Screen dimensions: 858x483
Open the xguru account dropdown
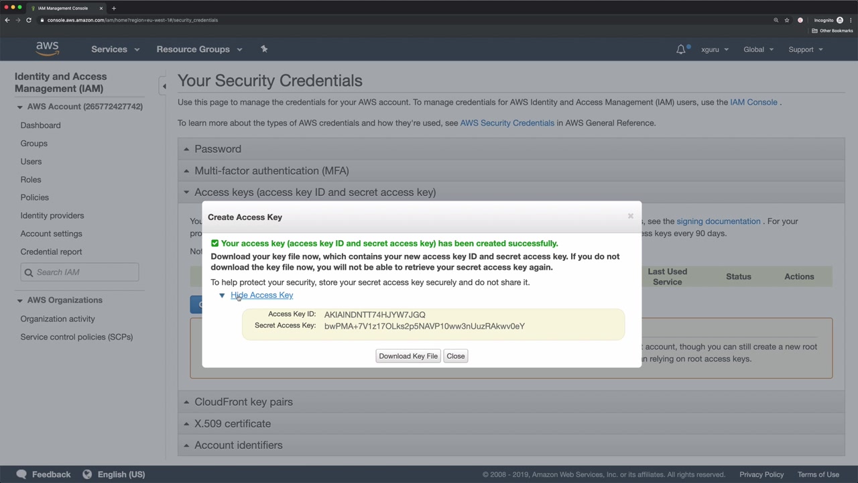pos(715,49)
